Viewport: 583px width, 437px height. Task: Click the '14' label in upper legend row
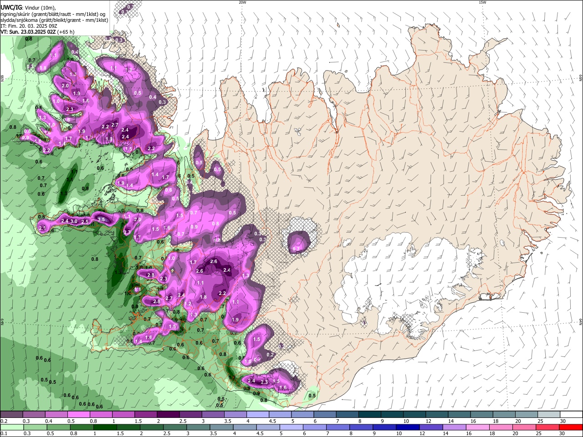pos(451,421)
